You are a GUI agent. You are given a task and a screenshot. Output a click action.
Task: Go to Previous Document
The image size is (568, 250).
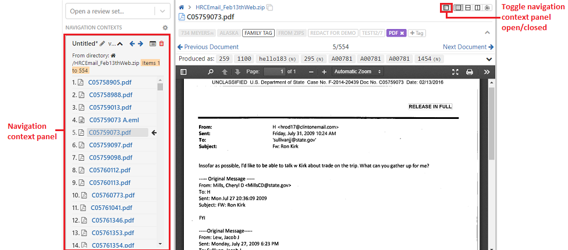click(x=208, y=46)
